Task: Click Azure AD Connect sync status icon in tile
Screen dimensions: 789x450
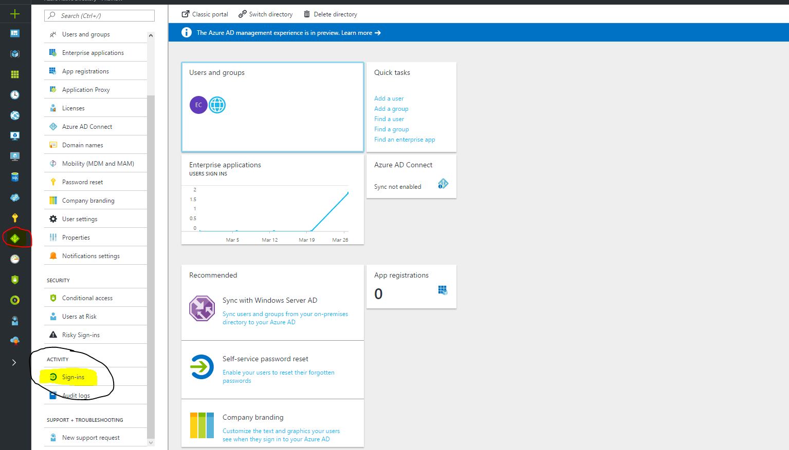Action: (443, 184)
